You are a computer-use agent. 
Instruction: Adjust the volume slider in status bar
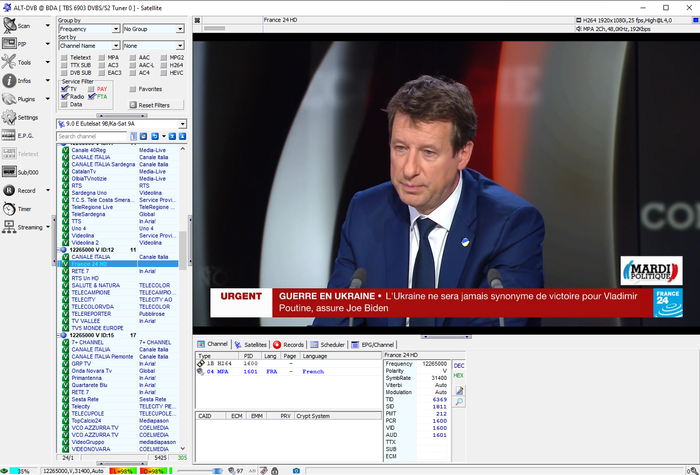[200, 471]
